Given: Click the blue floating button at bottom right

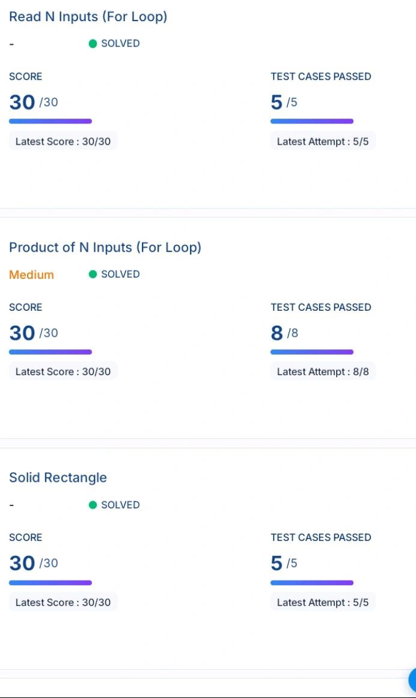Looking at the screenshot, I should tap(412, 679).
